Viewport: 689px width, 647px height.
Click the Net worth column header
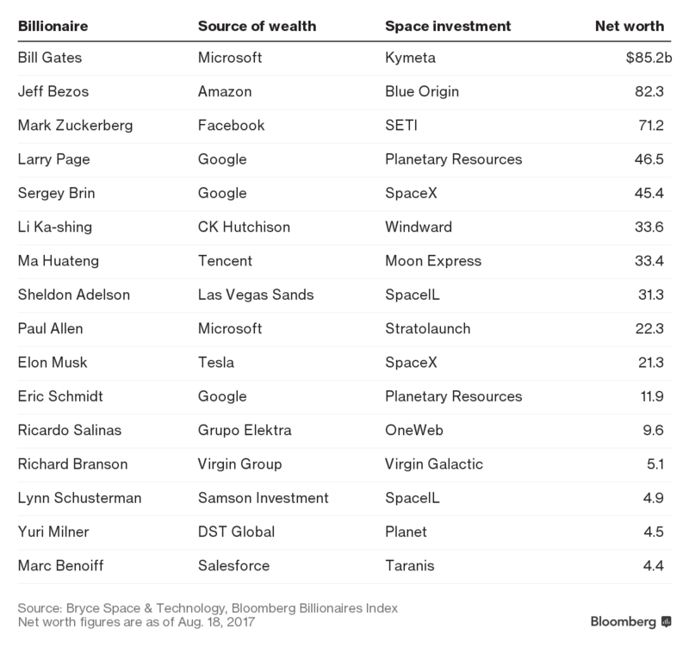tap(630, 26)
